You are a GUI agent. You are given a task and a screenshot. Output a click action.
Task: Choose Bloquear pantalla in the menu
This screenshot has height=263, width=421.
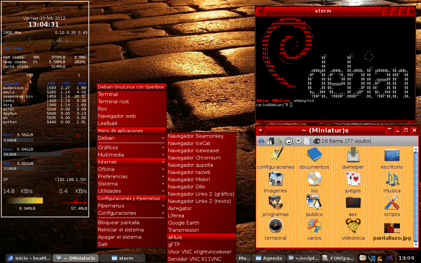pyautogui.click(x=132, y=223)
